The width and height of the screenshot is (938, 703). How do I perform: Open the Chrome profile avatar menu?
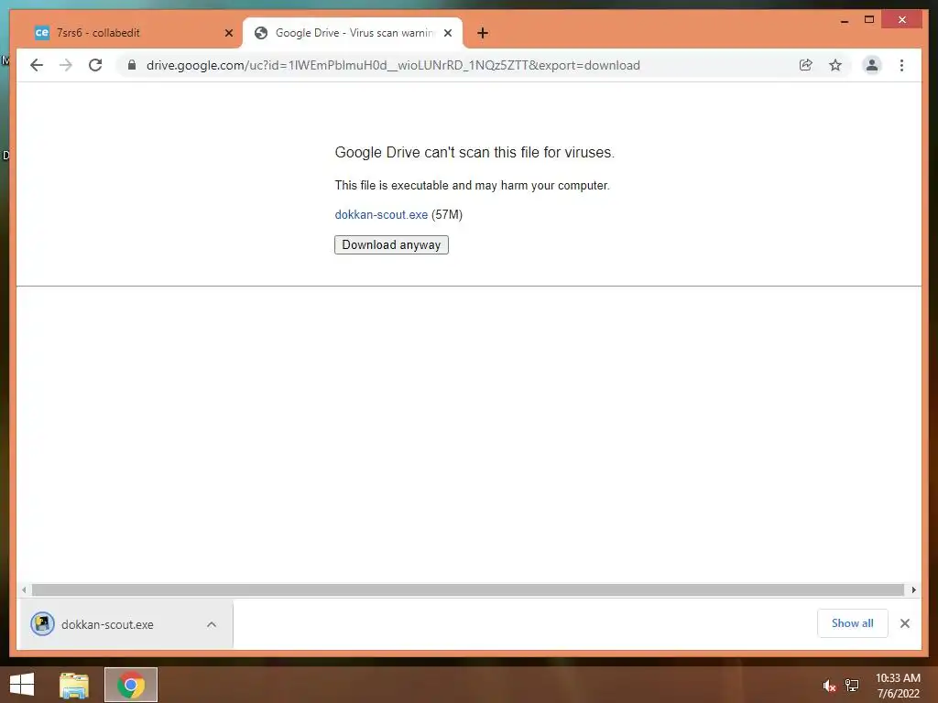872,65
